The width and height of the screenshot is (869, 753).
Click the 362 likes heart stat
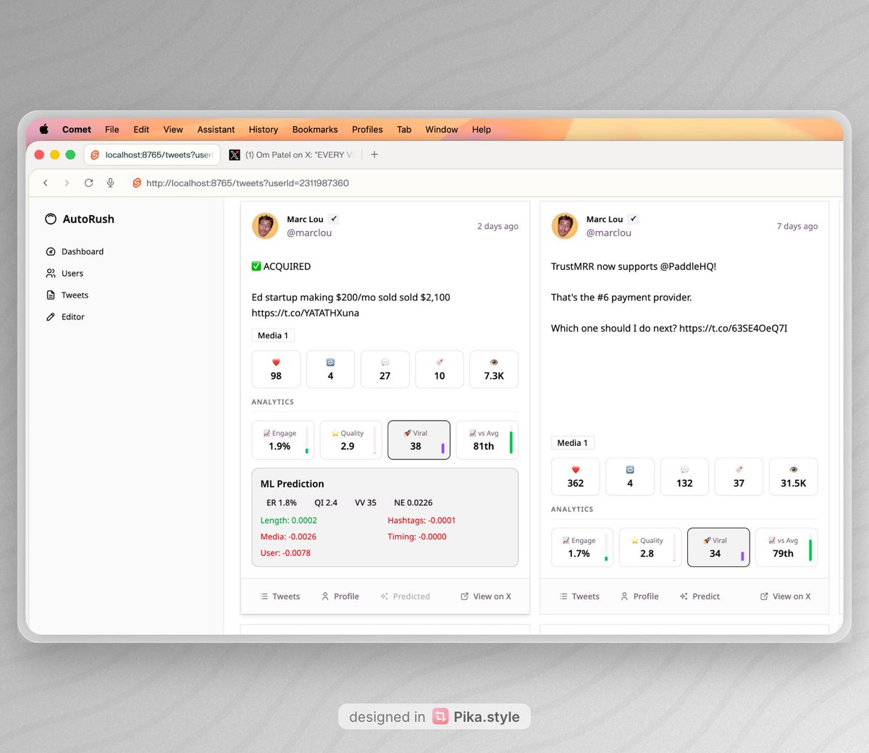576,476
